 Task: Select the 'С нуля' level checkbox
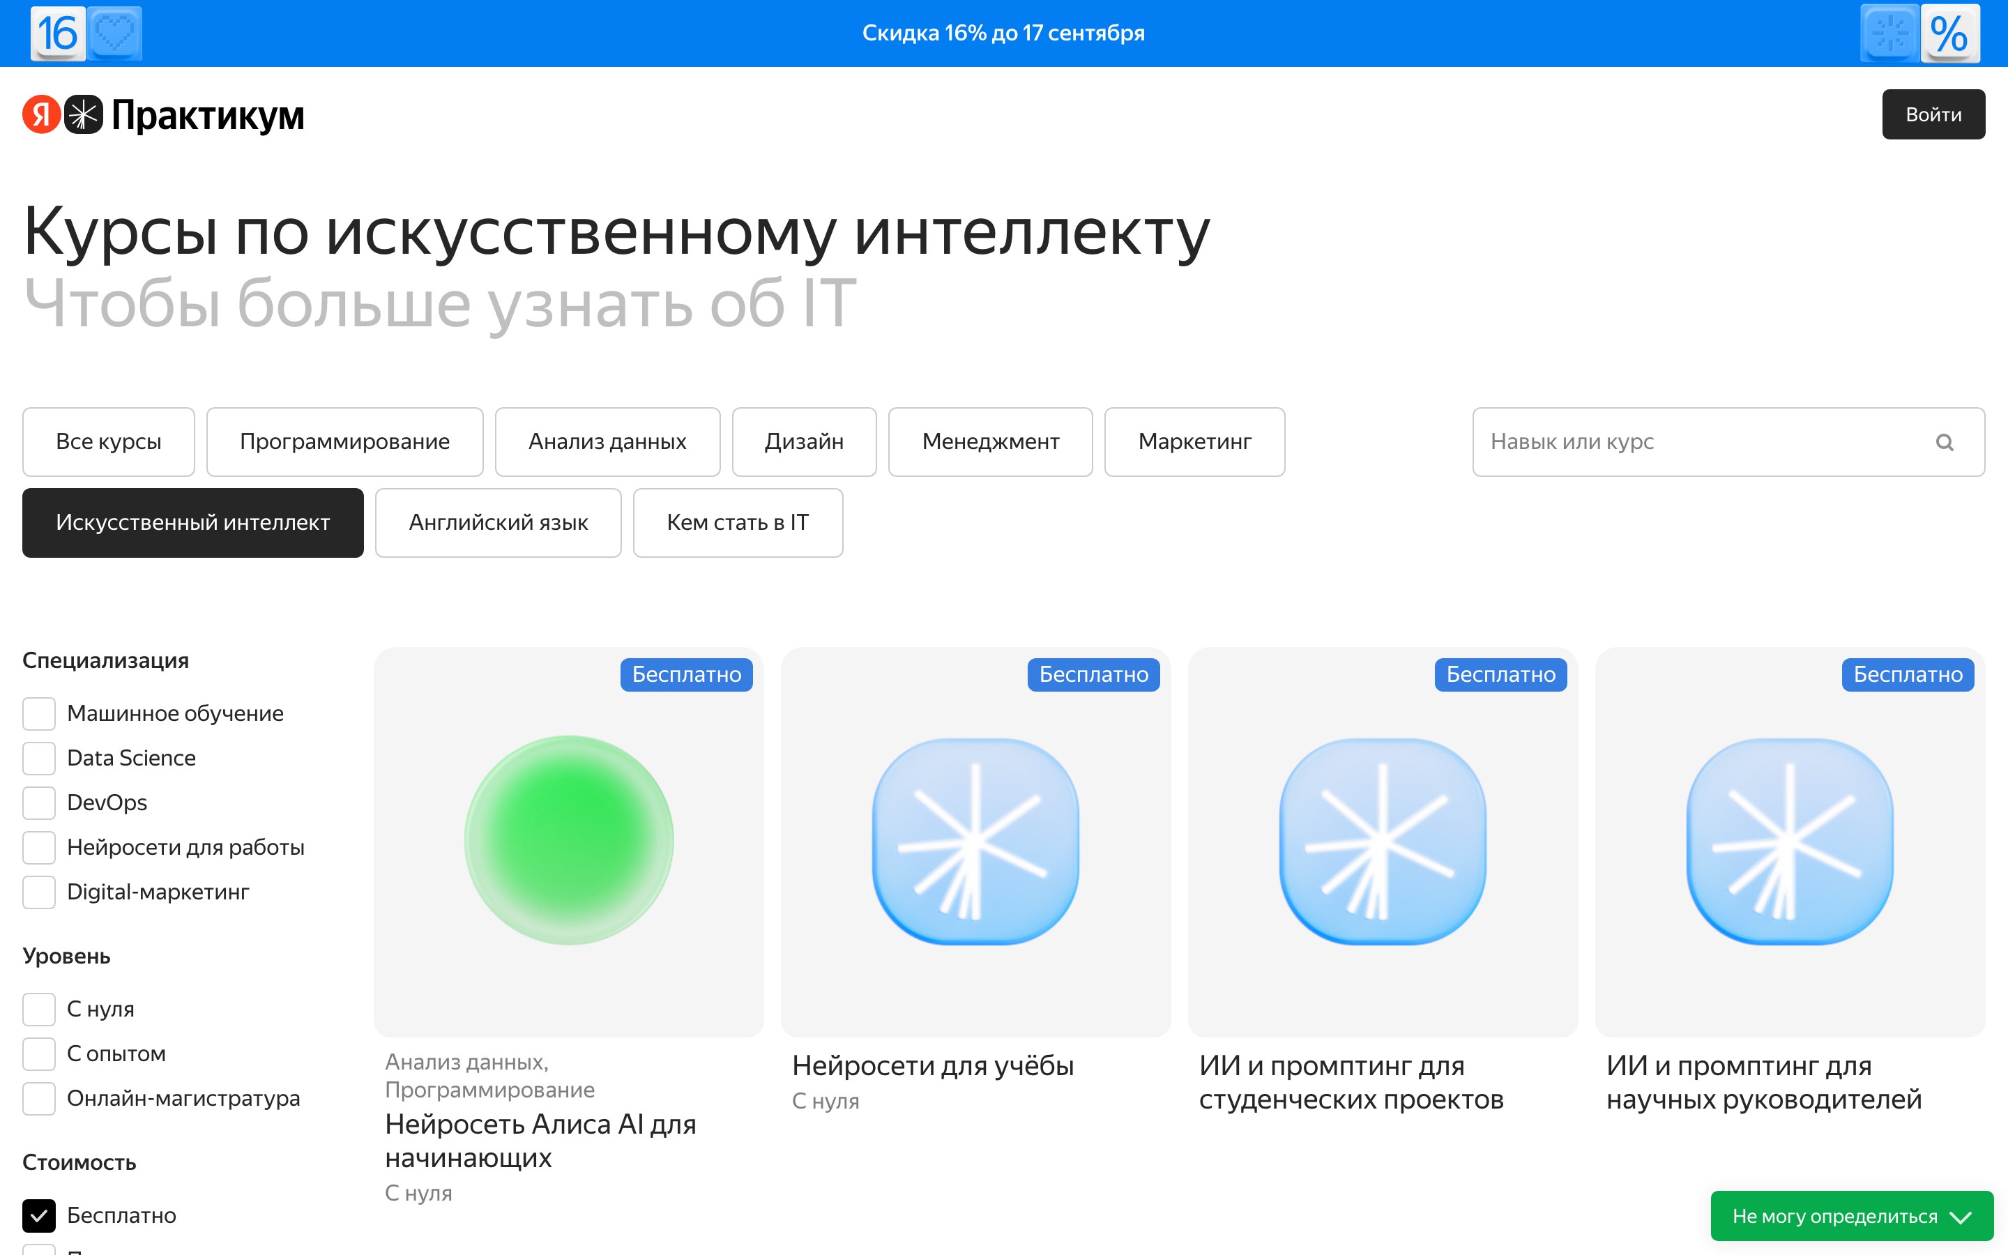tap(39, 1010)
